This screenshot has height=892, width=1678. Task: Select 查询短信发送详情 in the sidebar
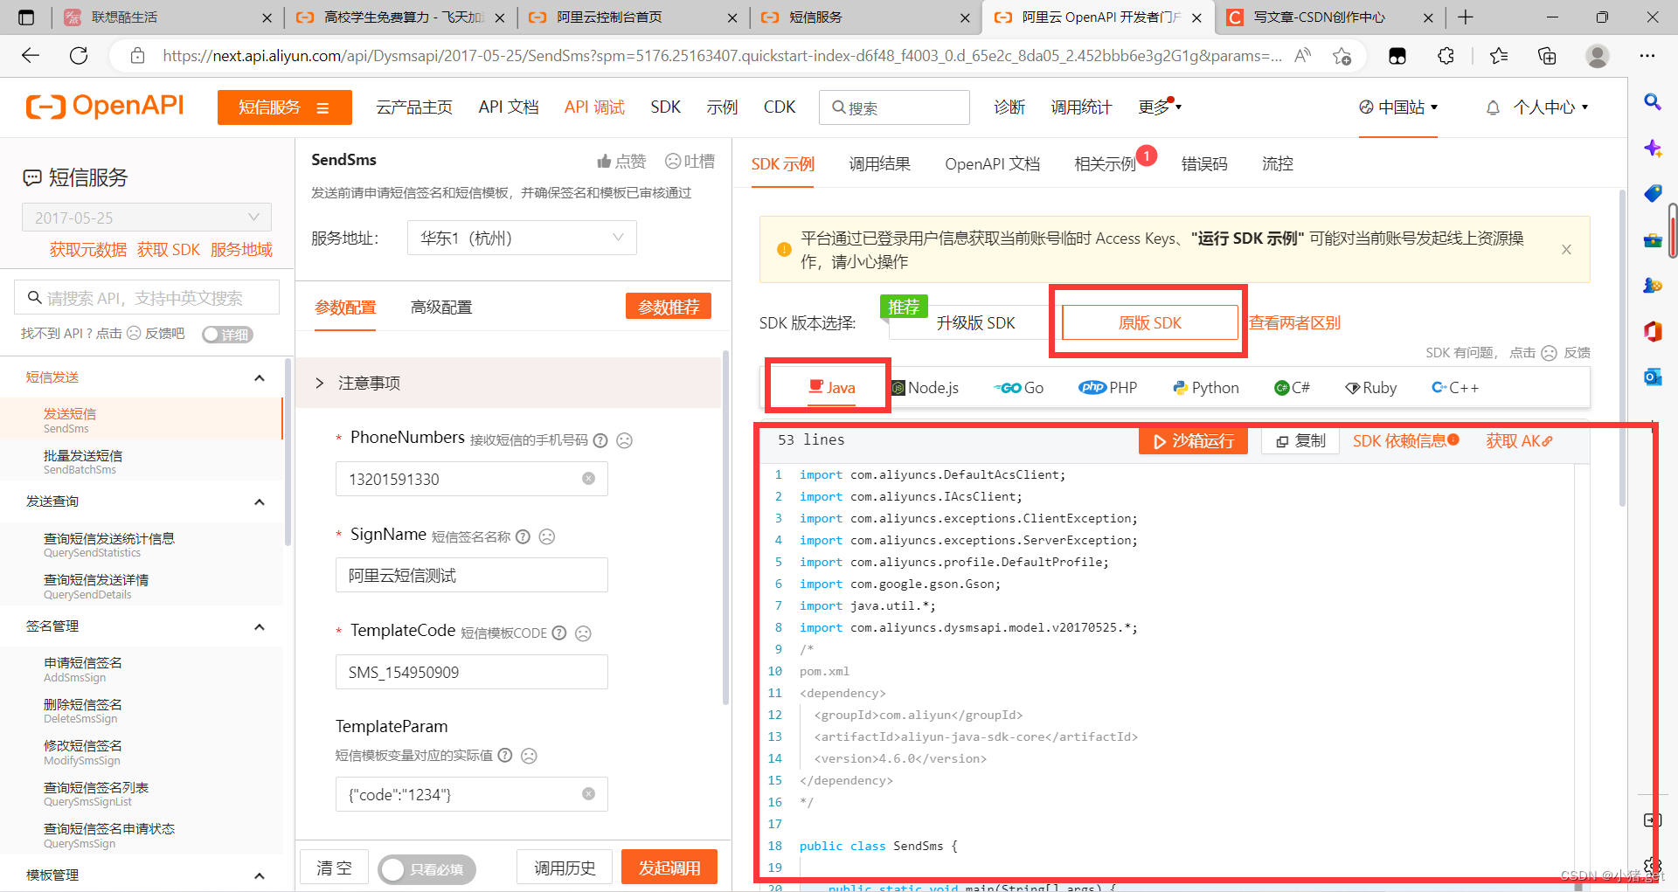[x=142, y=586]
